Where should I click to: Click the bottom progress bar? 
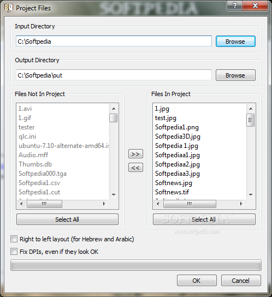click(x=136, y=265)
